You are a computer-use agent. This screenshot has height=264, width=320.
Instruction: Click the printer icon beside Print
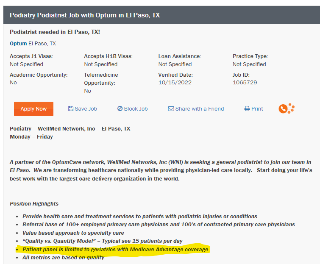(247, 109)
